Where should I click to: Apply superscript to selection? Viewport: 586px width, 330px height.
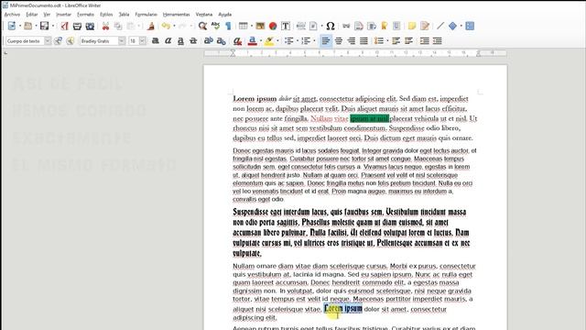209,40
